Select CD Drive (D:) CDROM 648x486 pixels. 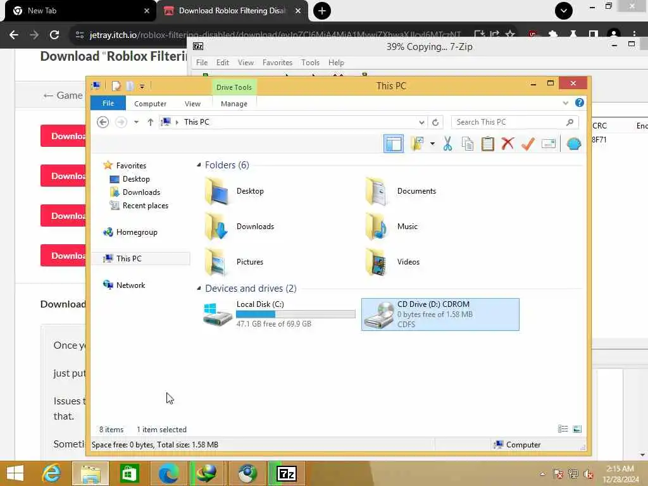coord(440,314)
